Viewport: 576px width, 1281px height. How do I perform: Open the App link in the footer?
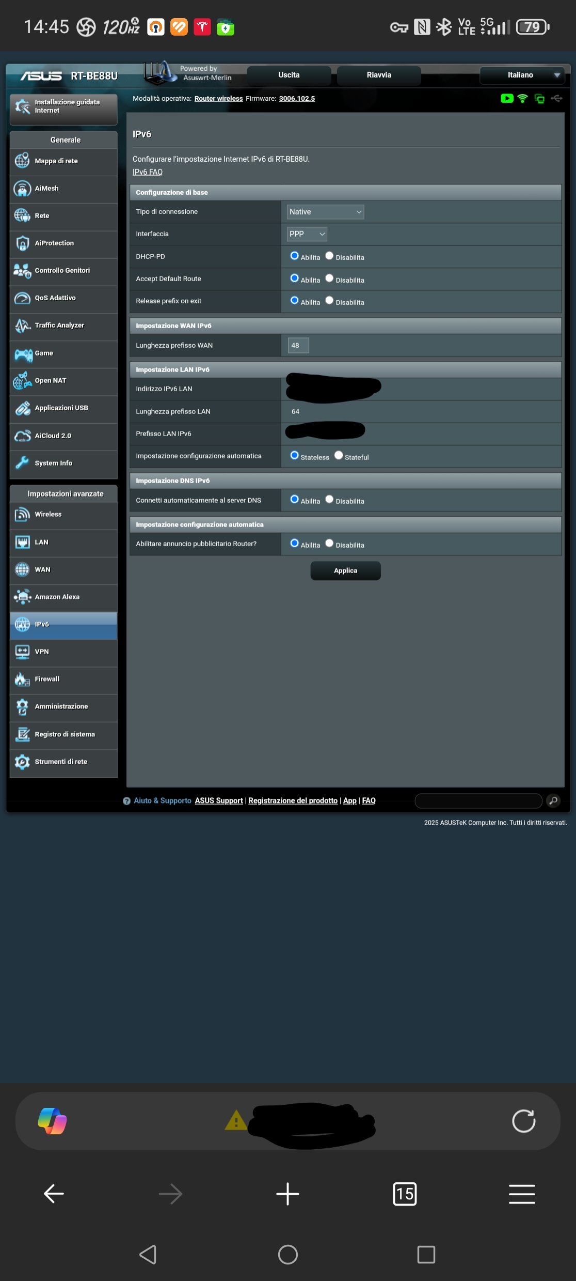coord(350,800)
